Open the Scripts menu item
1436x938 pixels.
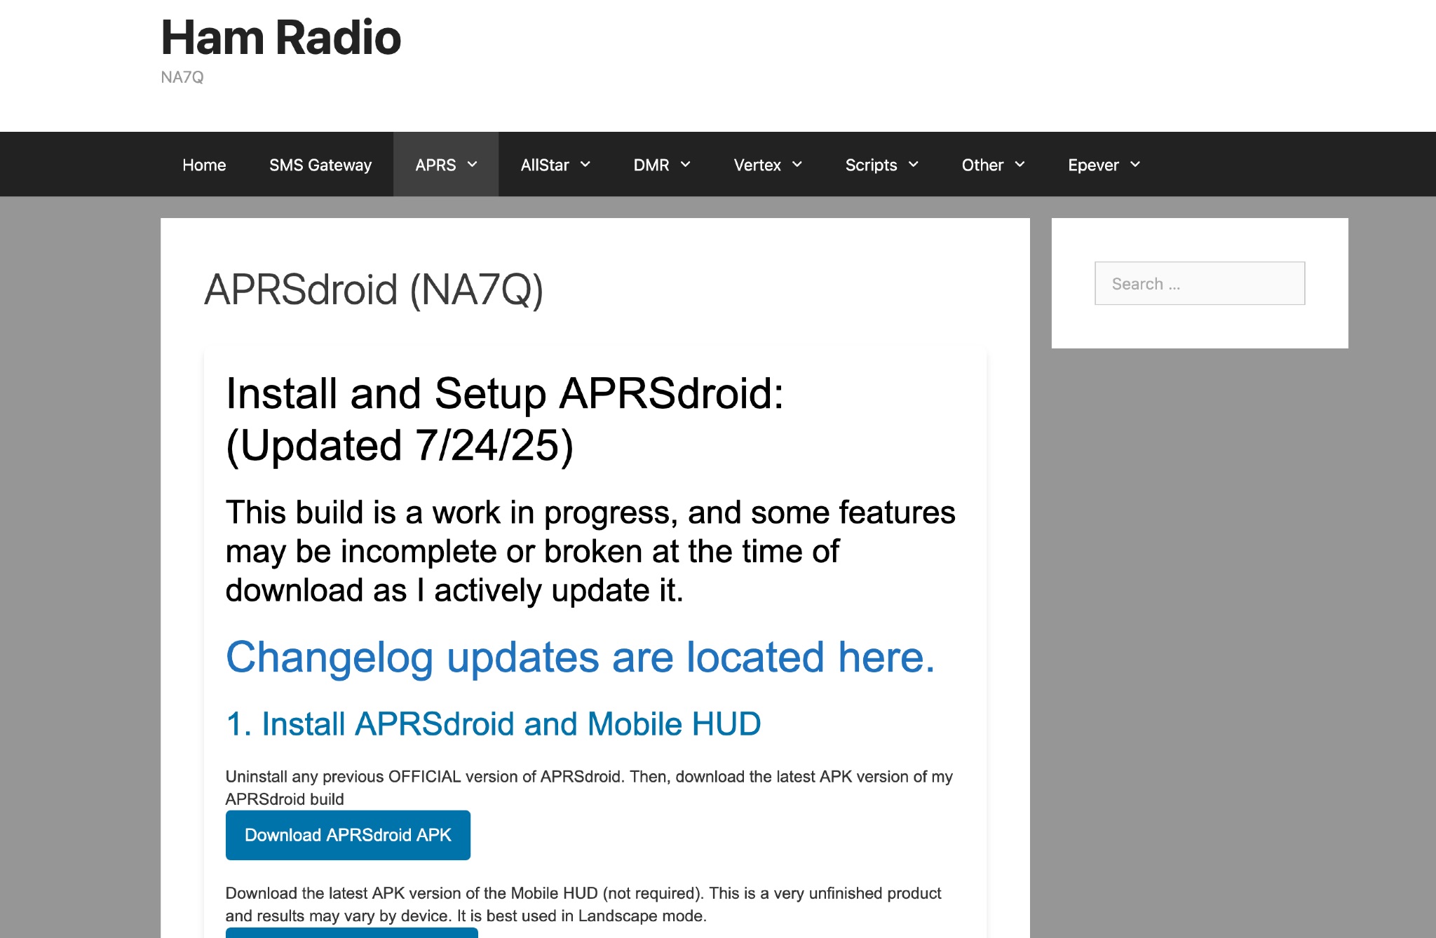coord(871,165)
